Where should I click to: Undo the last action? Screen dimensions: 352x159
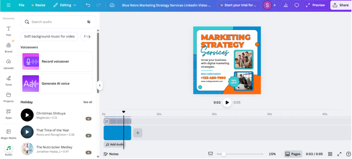click(88, 5)
